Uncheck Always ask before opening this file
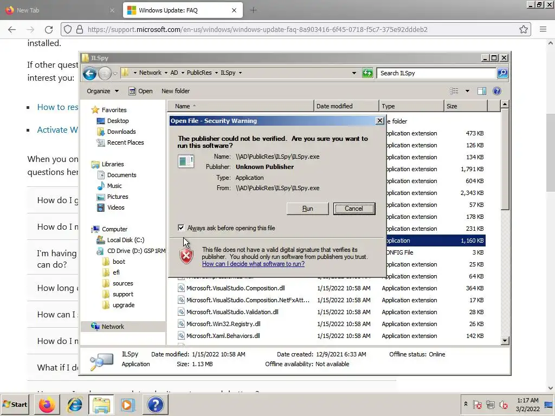Screen dimensions: 555x416 [181, 228]
